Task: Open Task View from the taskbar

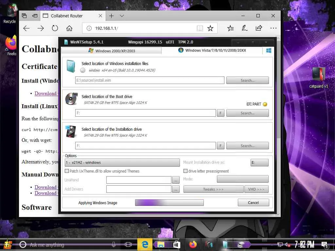Action: click(128, 244)
